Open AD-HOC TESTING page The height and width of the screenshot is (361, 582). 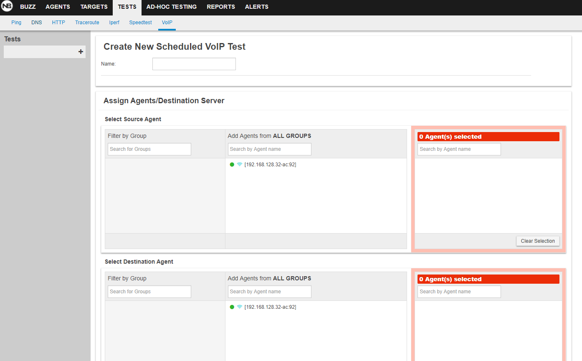171,7
